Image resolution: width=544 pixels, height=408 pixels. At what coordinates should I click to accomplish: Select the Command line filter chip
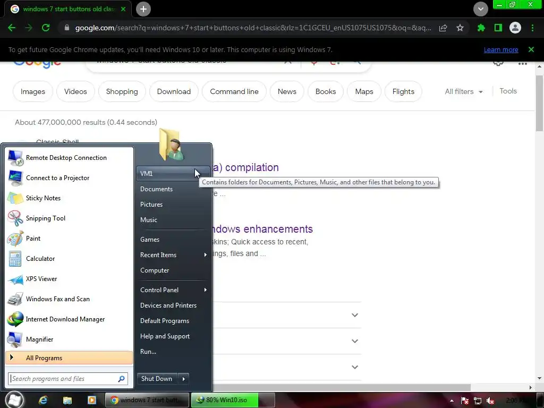(x=234, y=91)
